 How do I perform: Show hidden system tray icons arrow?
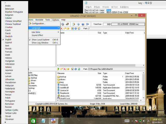click(132, 121)
